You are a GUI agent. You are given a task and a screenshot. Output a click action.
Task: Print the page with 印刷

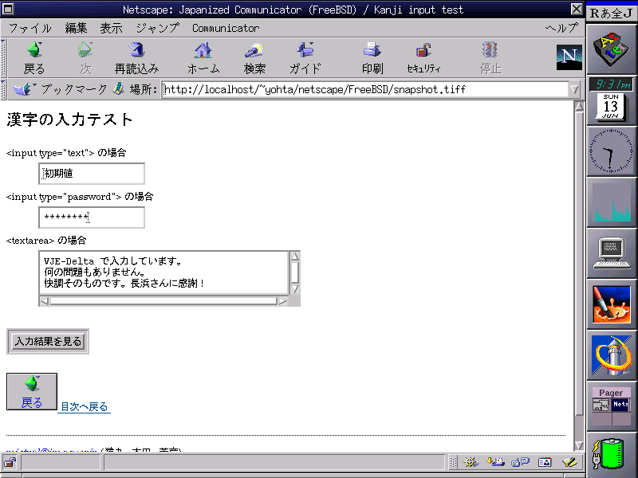pyautogui.click(x=372, y=58)
